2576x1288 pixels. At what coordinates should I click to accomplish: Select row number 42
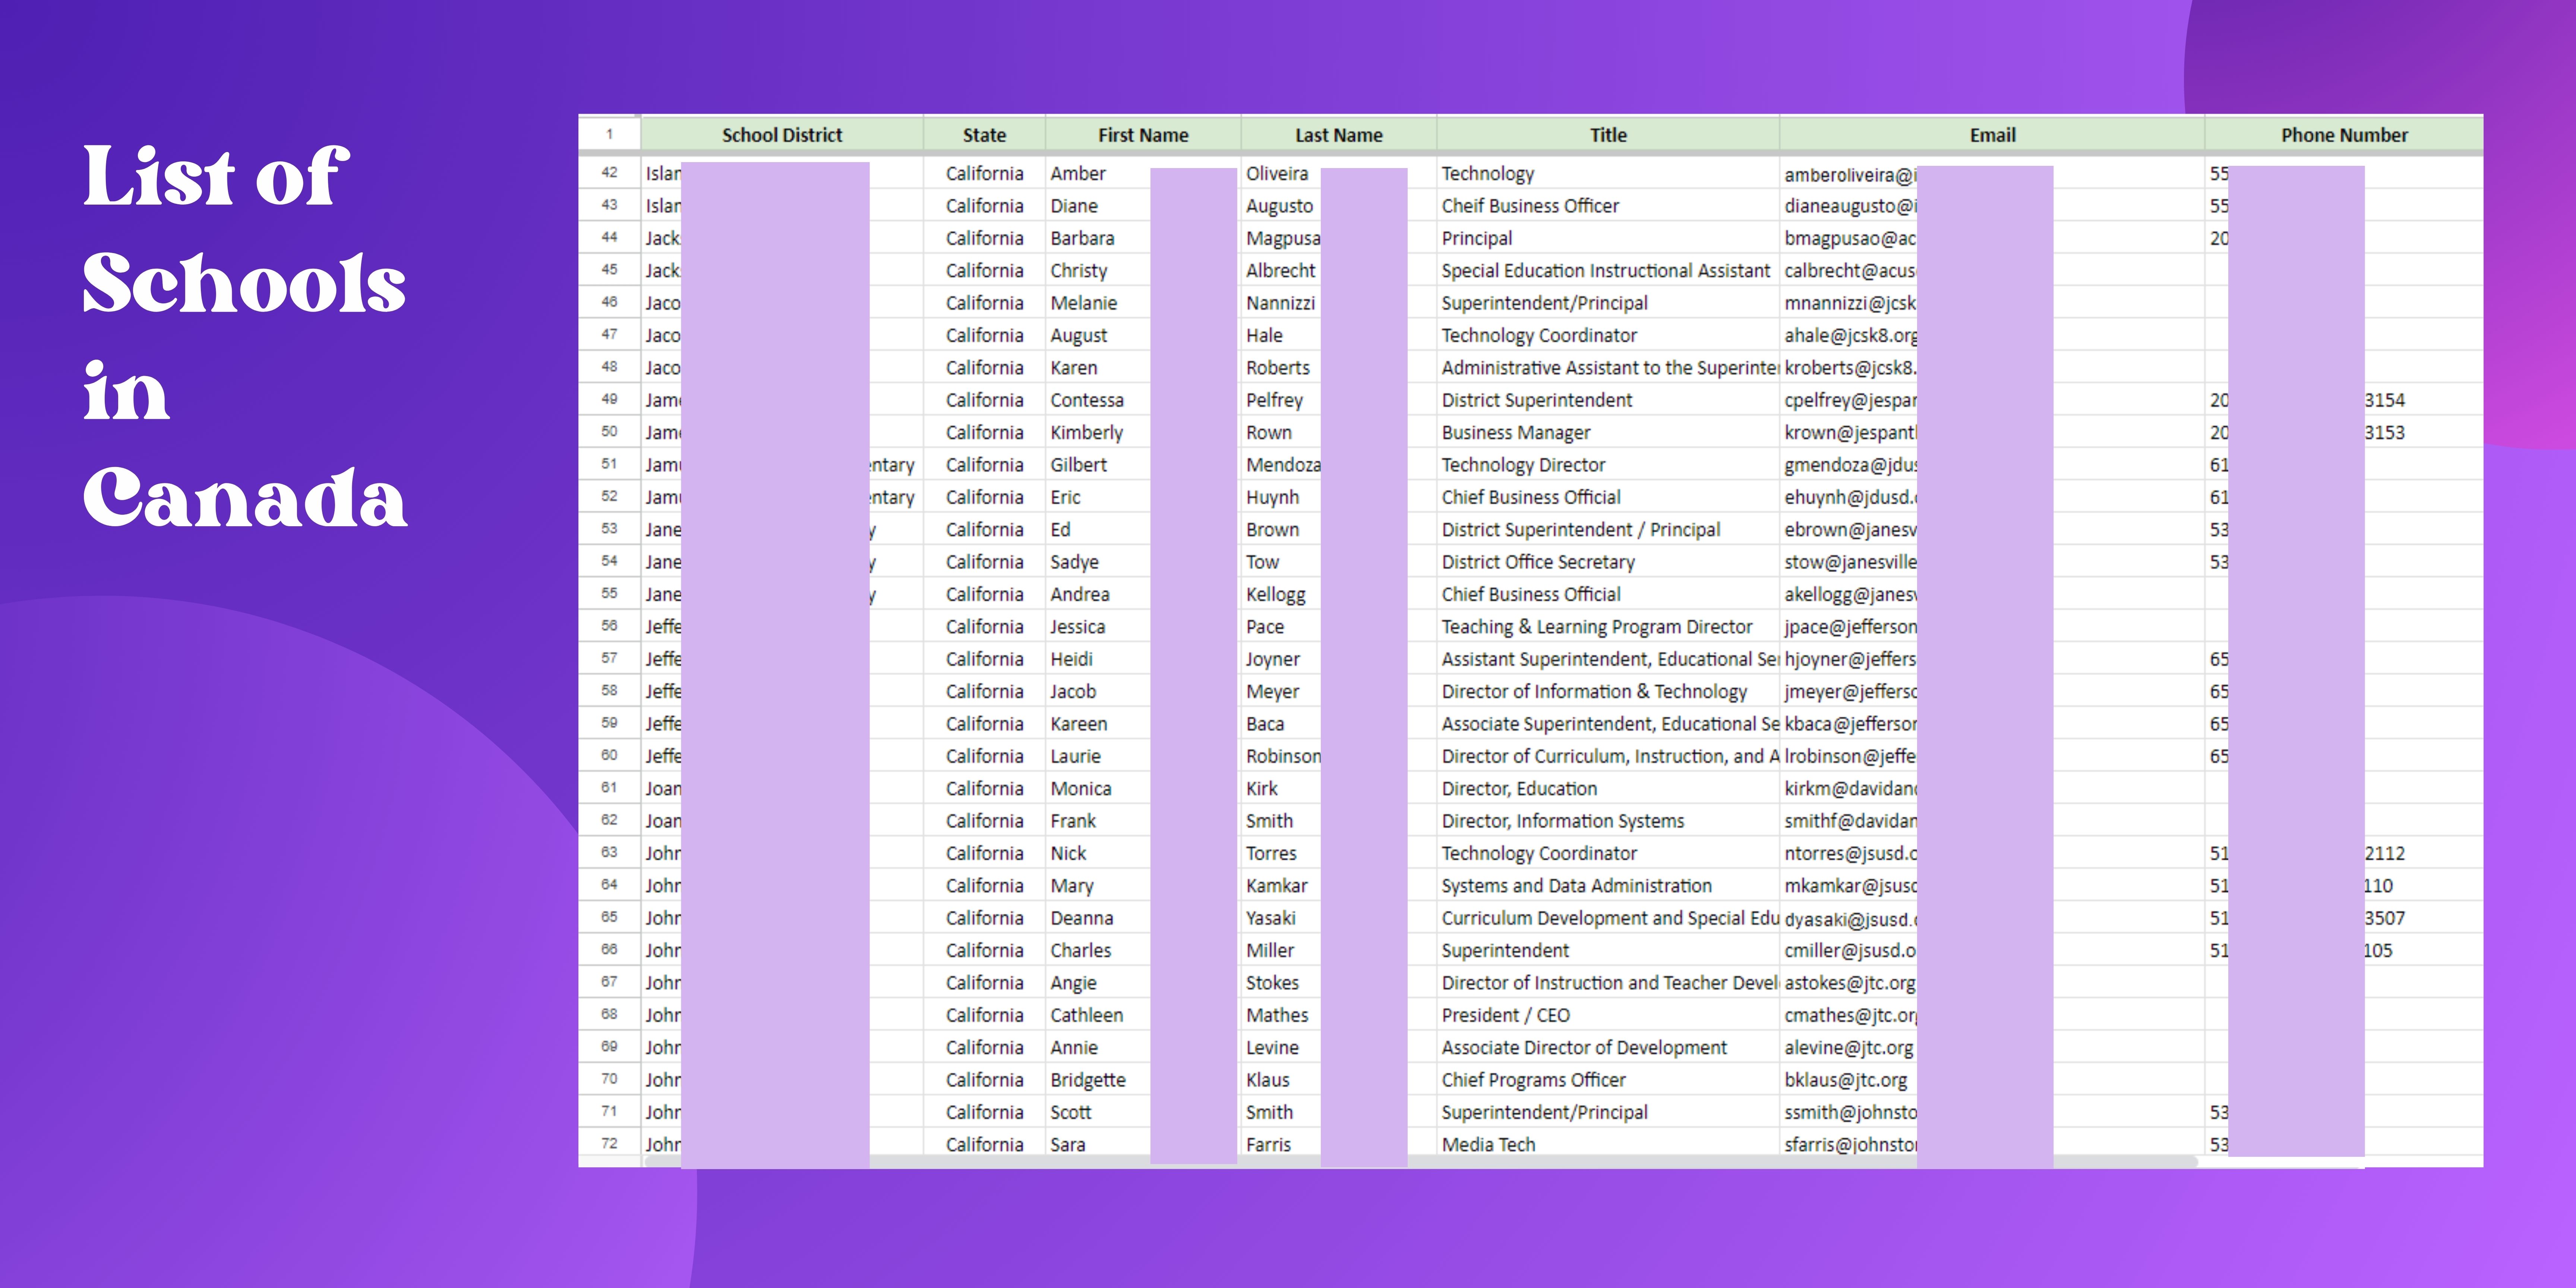pos(609,172)
